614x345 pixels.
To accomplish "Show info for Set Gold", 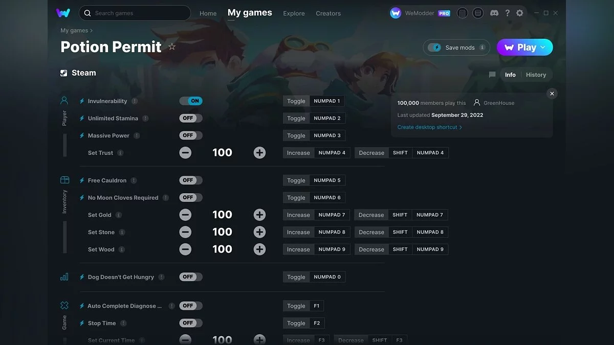I will [119, 215].
